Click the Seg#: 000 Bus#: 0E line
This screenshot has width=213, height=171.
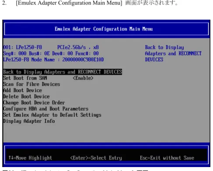coord(51,53)
